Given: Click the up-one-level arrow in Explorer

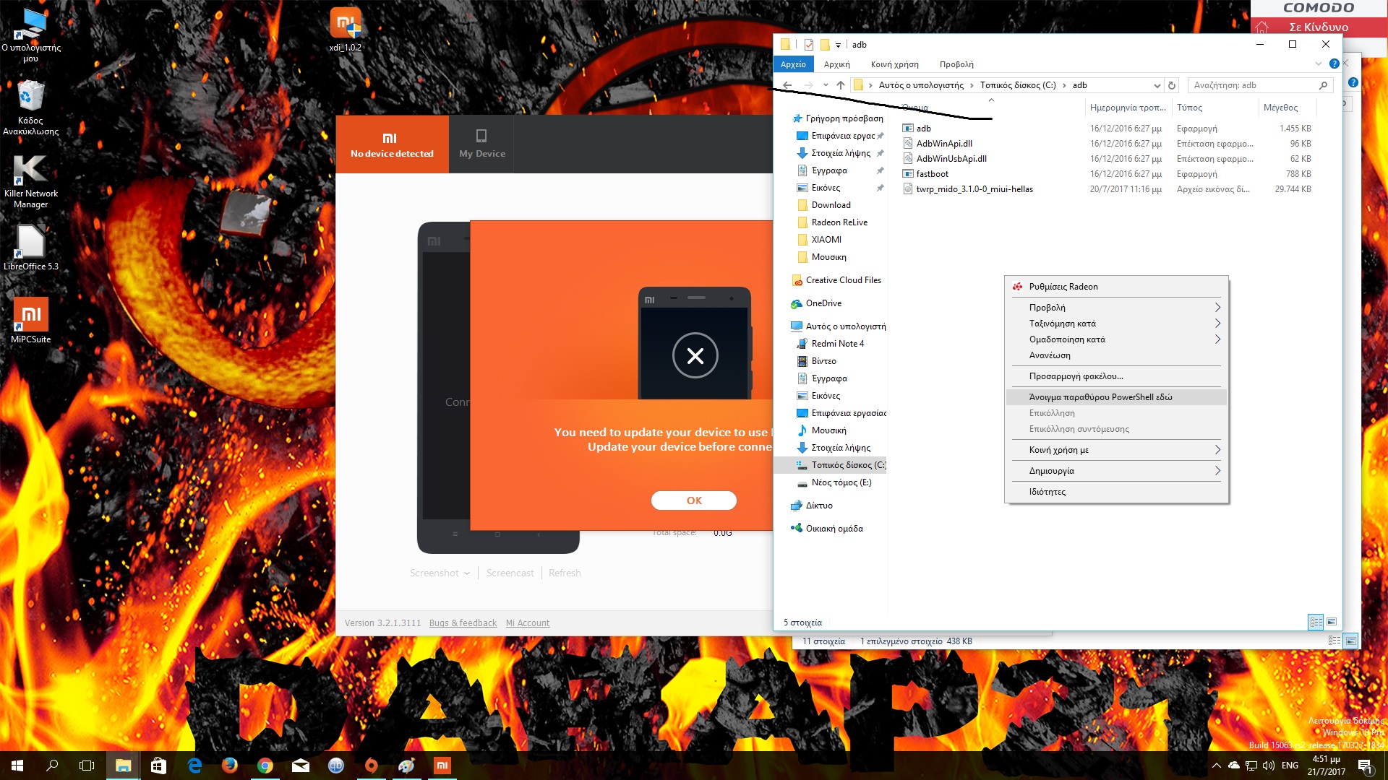Looking at the screenshot, I should [841, 85].
